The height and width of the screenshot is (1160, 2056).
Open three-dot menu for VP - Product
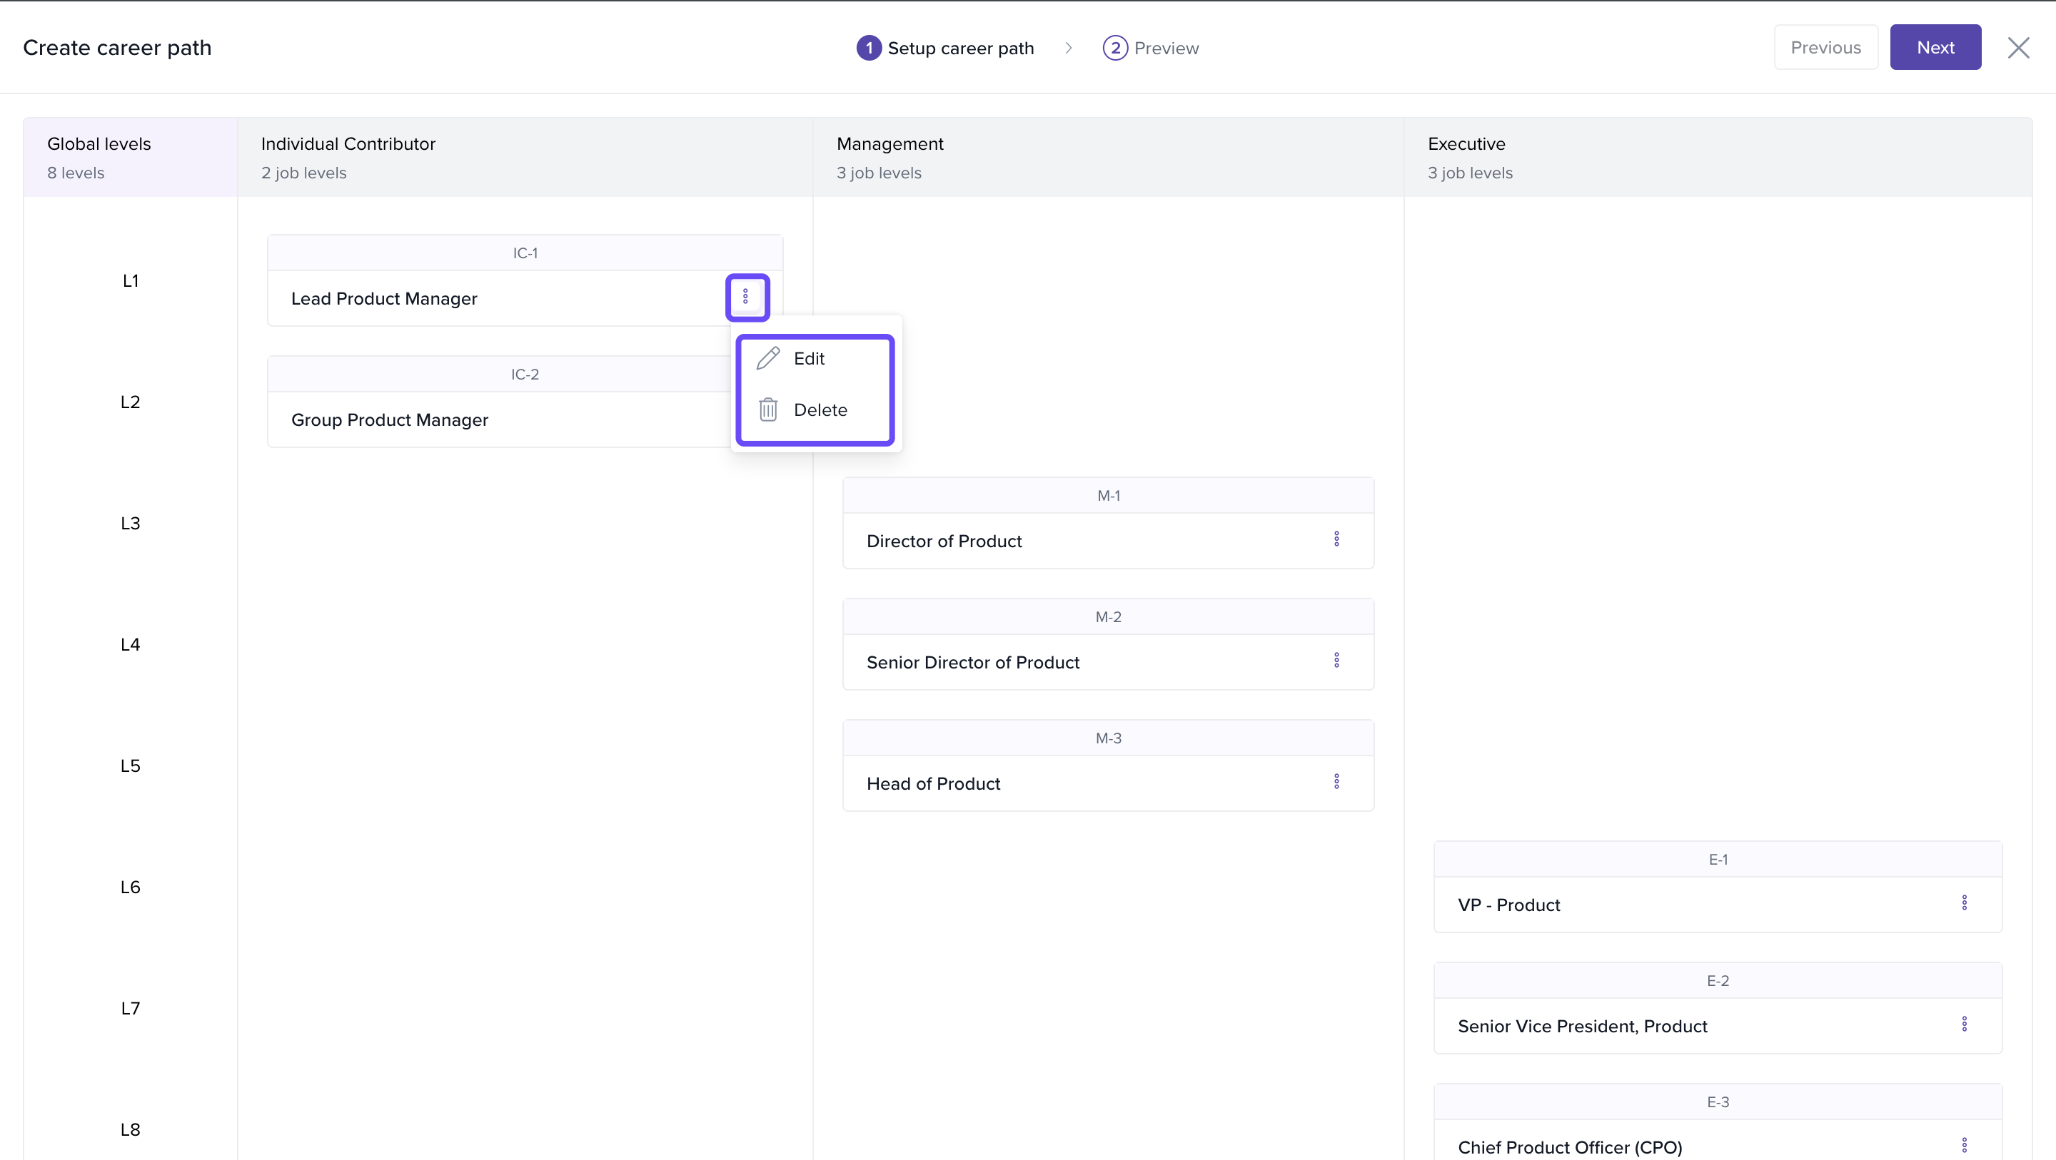(1964, 903)
